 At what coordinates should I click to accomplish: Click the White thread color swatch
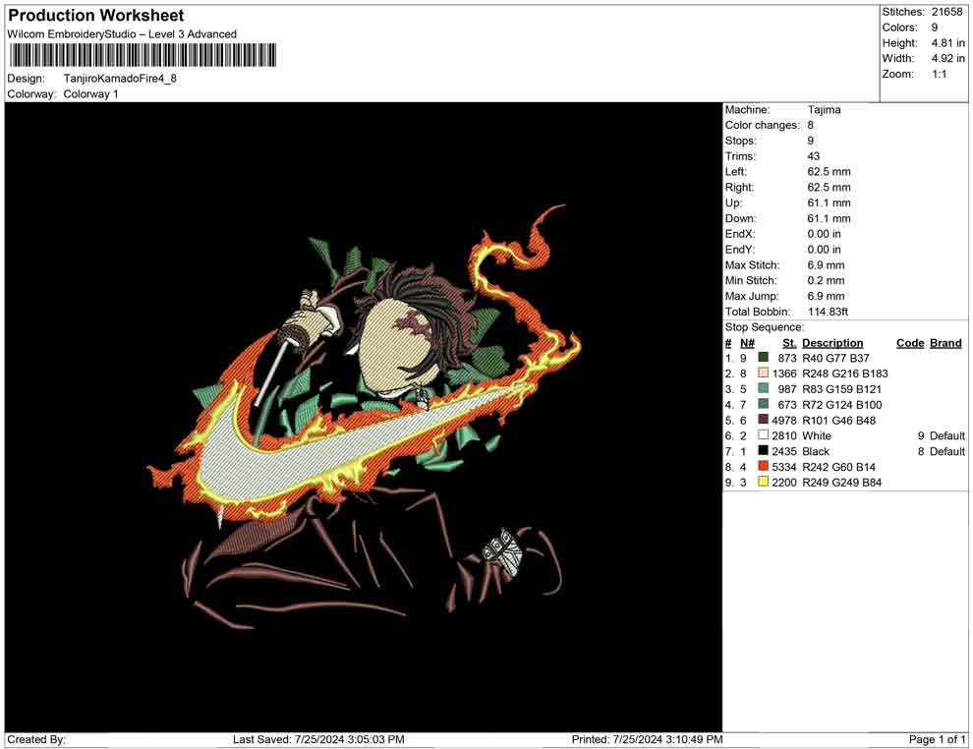click(764, 435)
